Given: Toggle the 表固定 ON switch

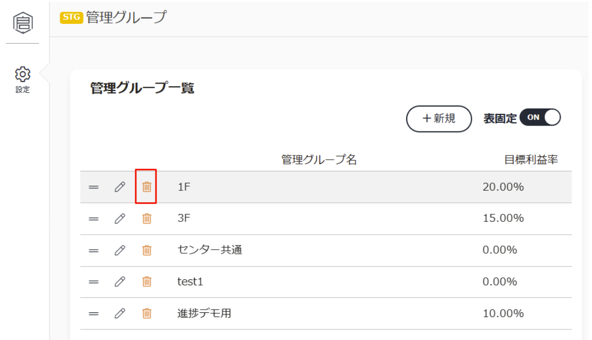Looking at the screenshot, I should coord(540,118).
